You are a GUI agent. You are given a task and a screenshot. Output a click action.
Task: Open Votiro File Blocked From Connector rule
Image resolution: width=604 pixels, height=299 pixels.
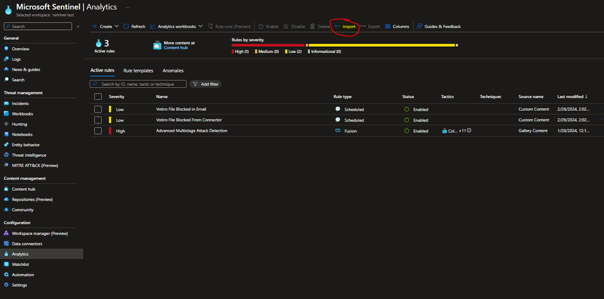[x=189, y=120]
